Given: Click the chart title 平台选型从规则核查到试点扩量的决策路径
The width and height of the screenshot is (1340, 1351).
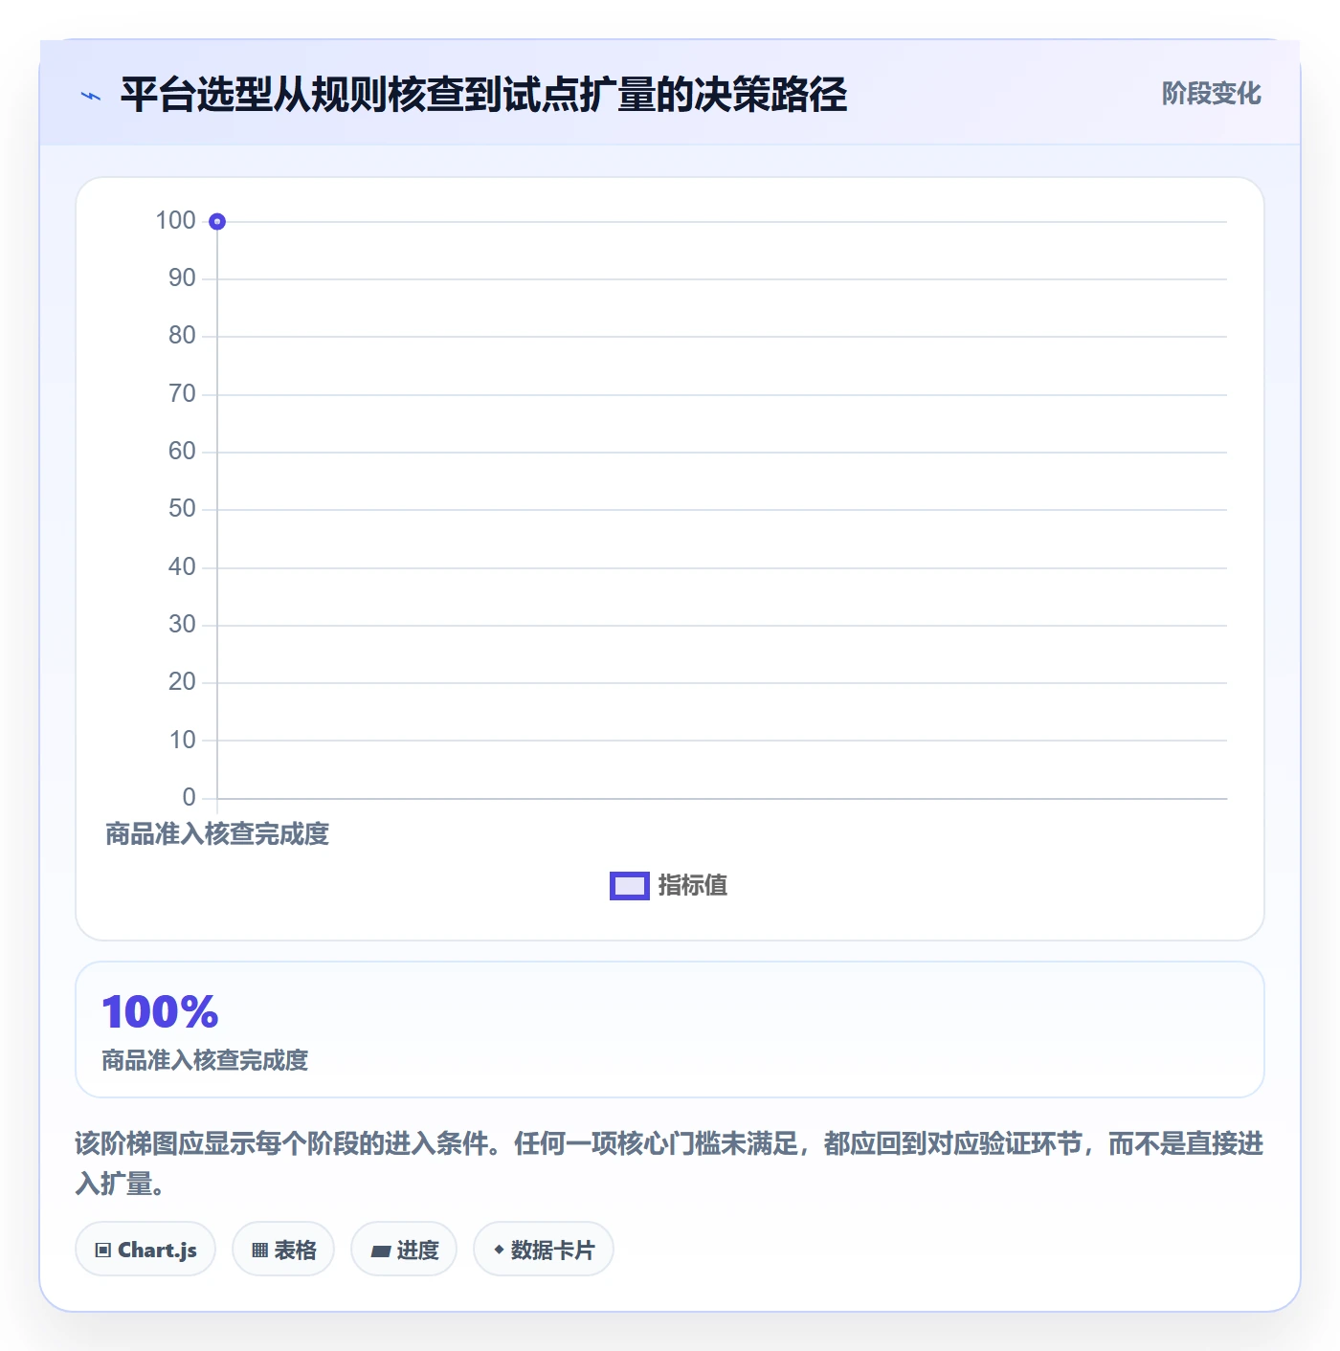Looking at the screenshot, I should (483, 95).
